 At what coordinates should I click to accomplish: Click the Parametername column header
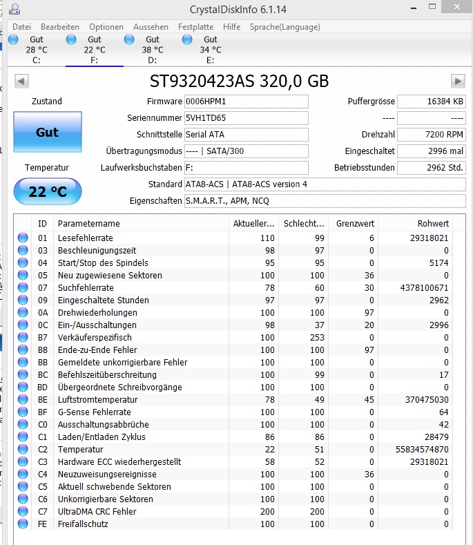[141, 224]
